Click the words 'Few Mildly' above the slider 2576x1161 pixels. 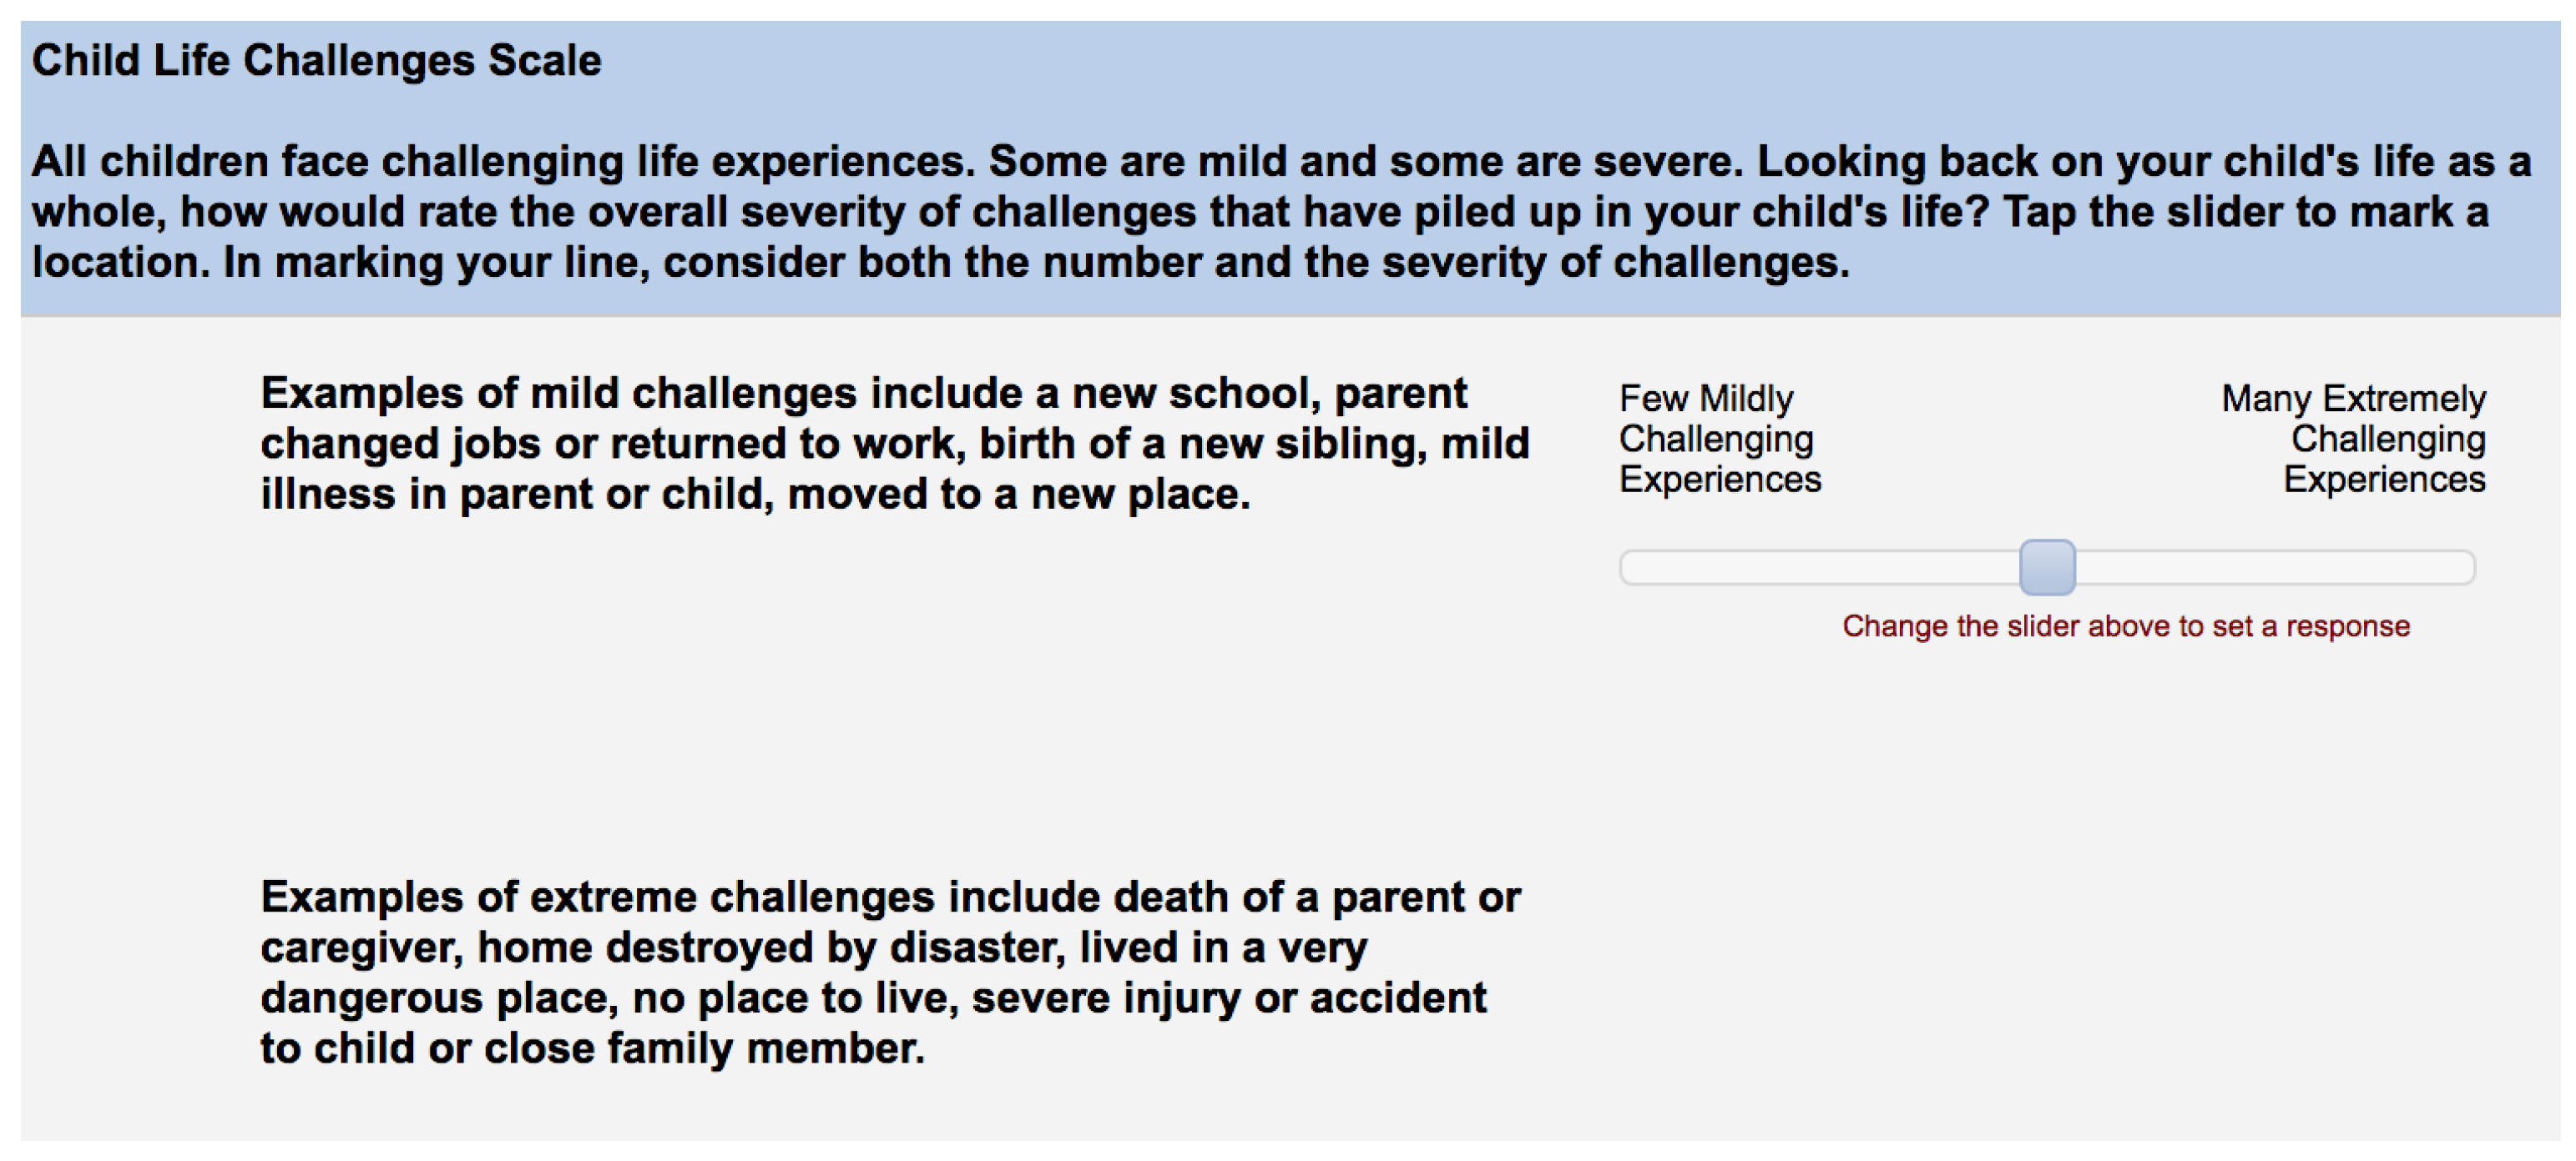1706,399
